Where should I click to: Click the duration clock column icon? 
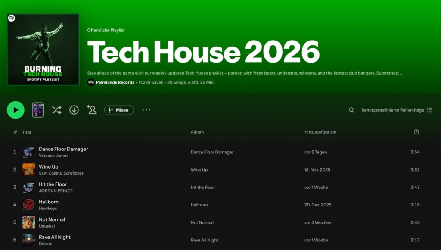pos(416,132)
